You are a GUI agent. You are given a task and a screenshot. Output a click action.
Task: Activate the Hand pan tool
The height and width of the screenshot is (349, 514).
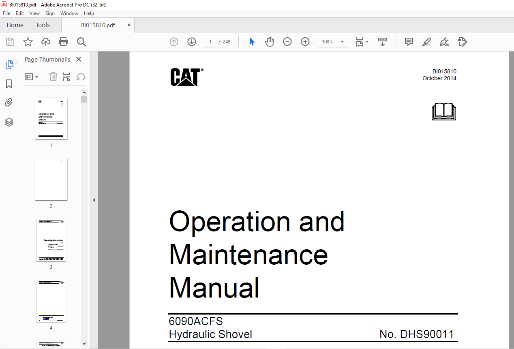[x=270, y=42]
